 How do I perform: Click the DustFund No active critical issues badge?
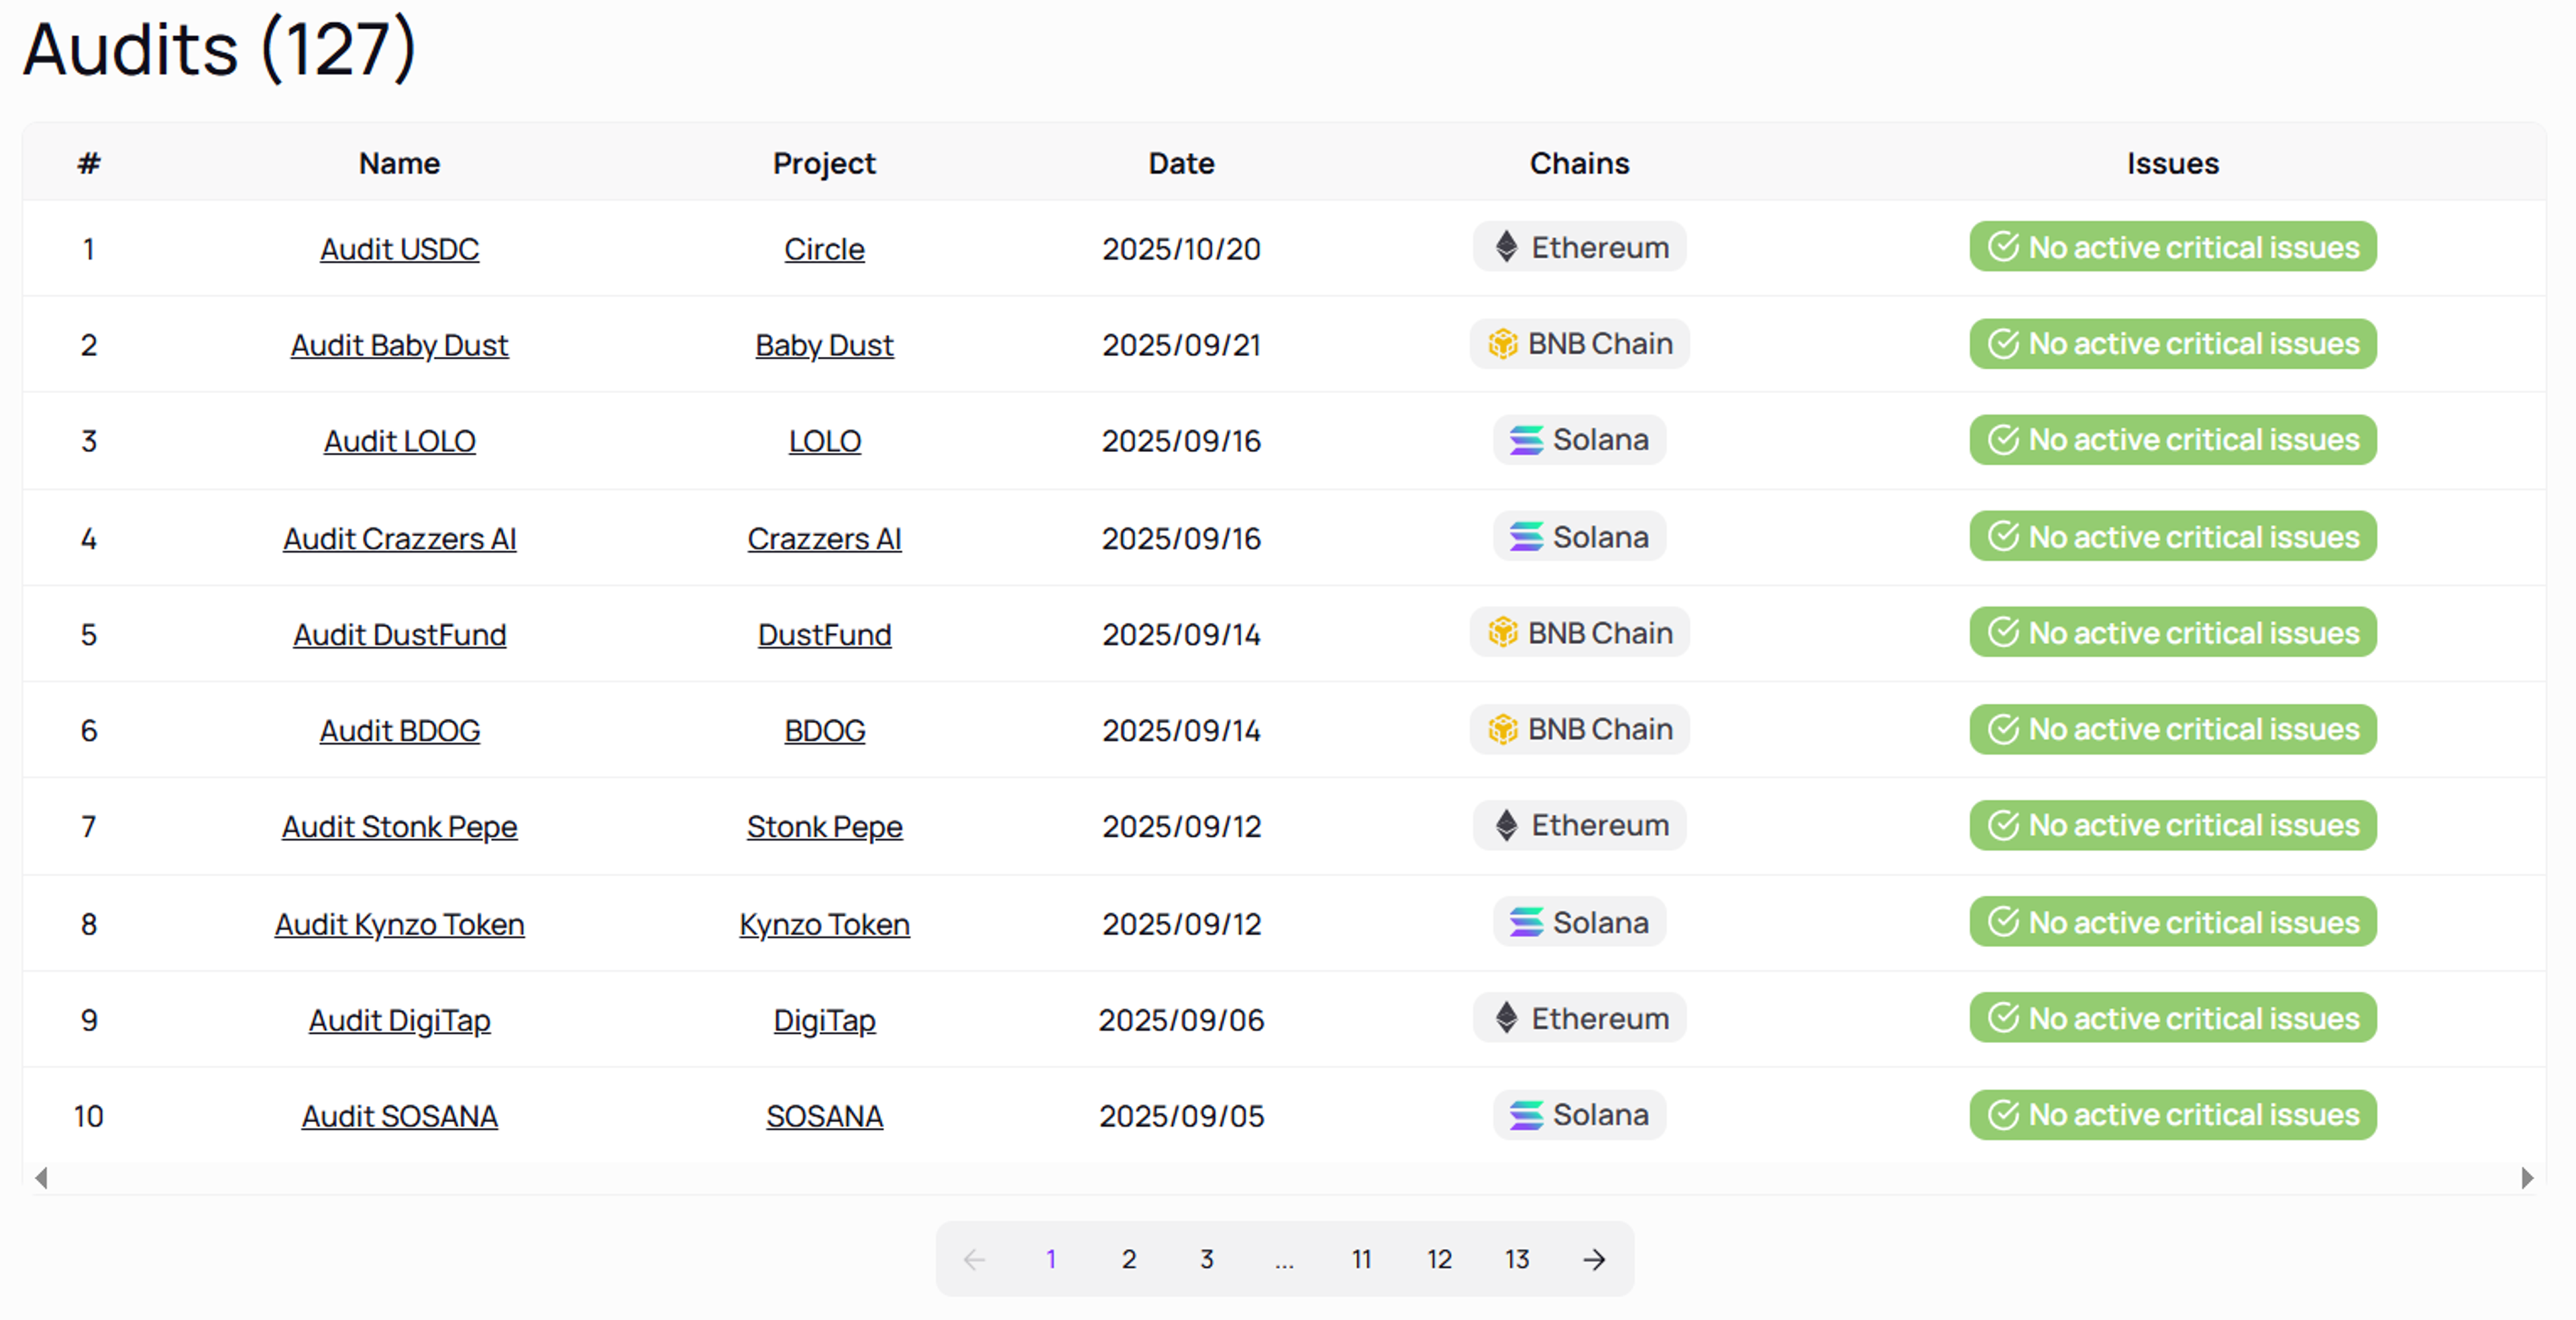point(2172,633)
